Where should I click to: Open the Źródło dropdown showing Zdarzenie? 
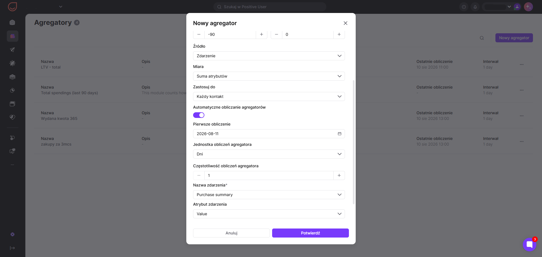tap(269, 56)
